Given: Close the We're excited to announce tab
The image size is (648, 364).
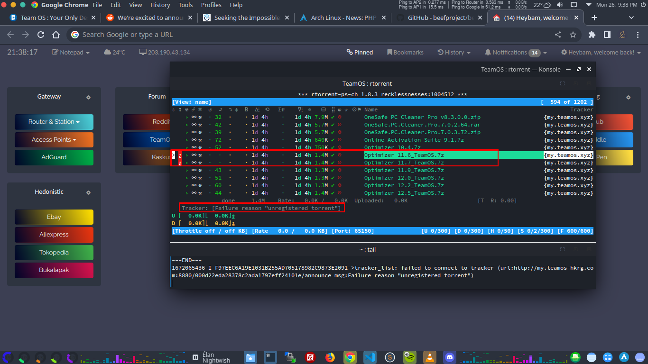Looking at the screenshot, I should pyautogui.click(x=190, y=18).
